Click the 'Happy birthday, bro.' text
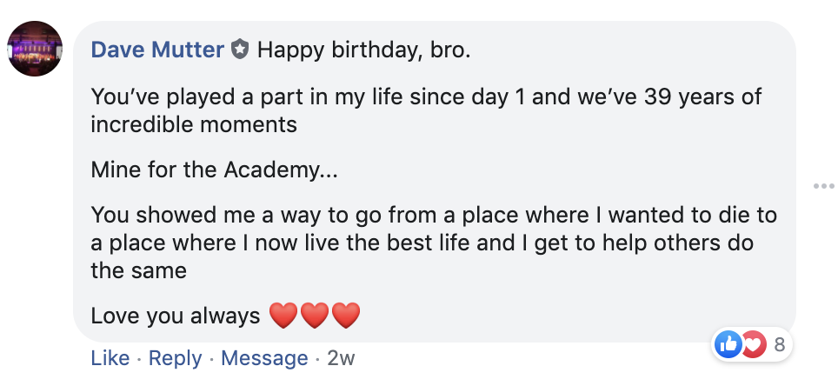838x386 pixels. (x=363, y=50)
